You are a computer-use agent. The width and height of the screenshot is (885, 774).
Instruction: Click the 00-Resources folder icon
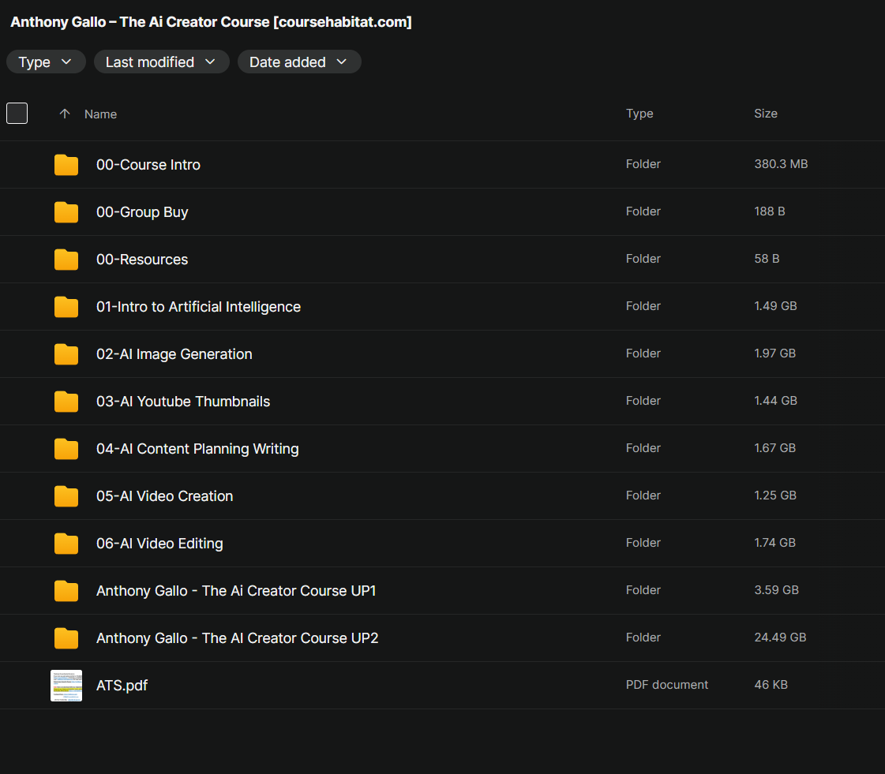tap(66, 260)
